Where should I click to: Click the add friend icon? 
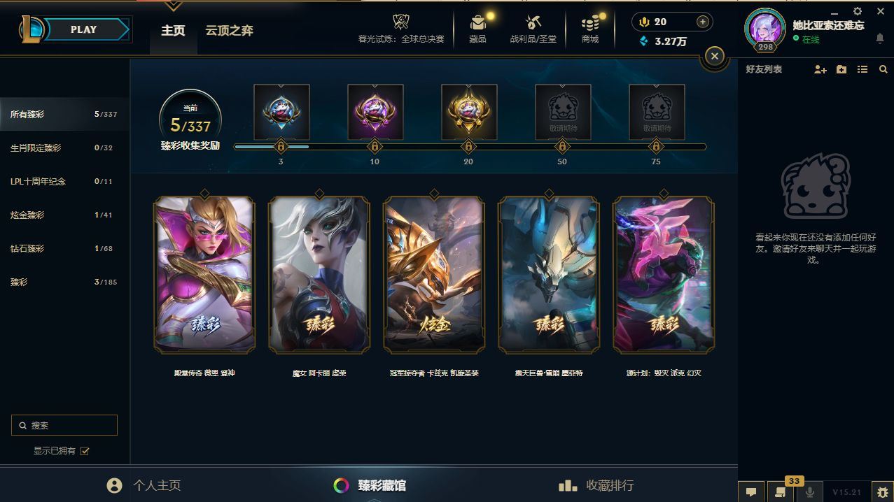coord(820,70)
